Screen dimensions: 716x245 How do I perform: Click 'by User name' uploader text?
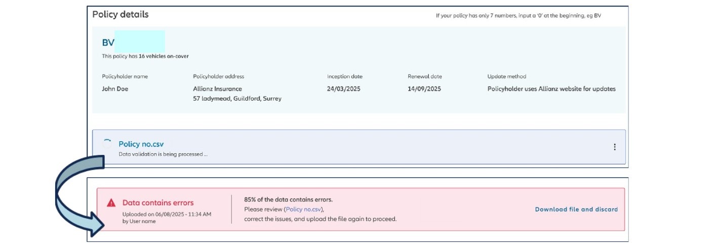coord(139,221)
